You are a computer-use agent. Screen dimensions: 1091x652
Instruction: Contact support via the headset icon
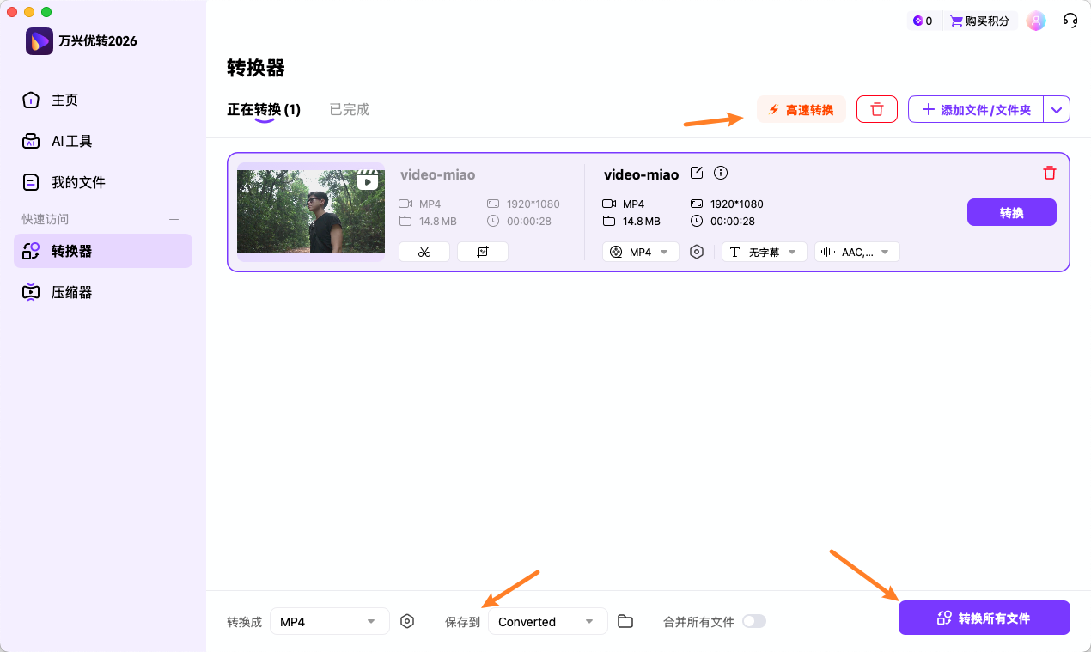click(x=1070, y=20)
